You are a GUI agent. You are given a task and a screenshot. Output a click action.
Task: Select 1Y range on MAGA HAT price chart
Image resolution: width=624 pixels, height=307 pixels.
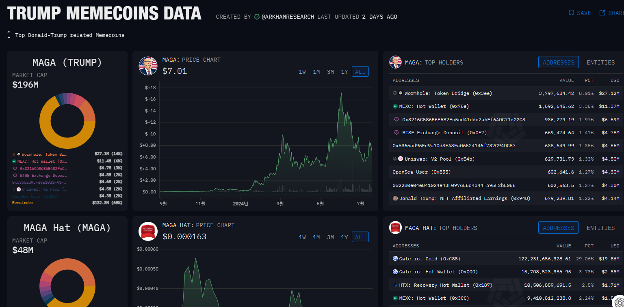pyautogui.click(x=344, y=237)
